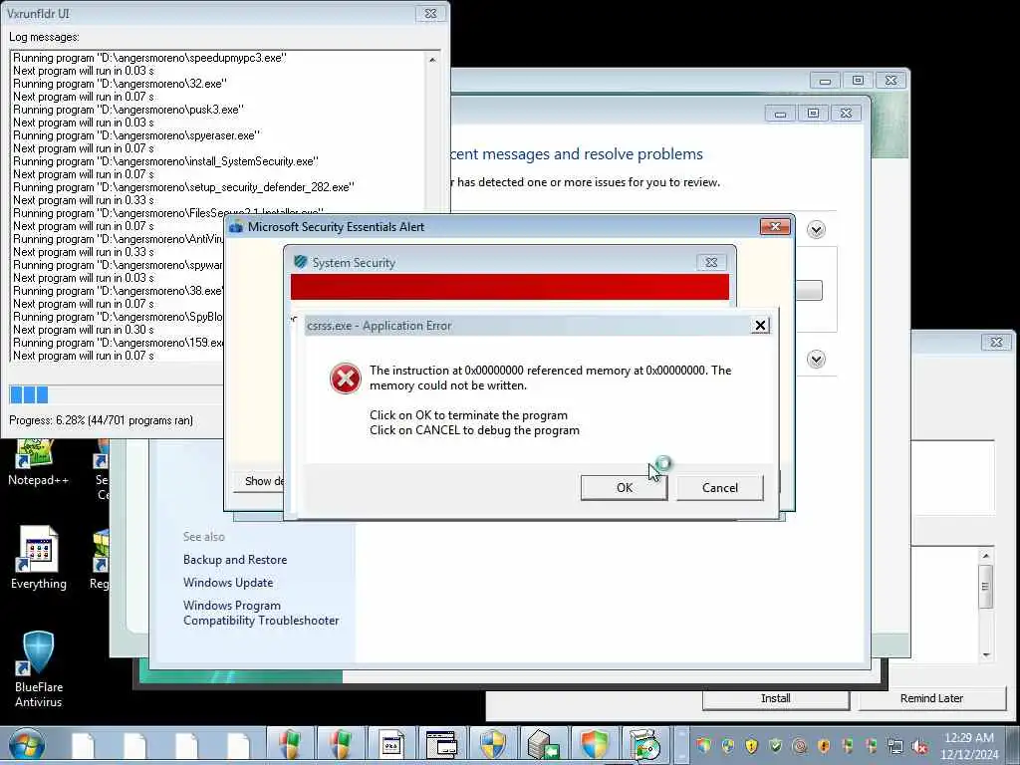Select the overlapping windows taskbar icon
This screenshot has width=1020, height=765.
click(441, 745)
